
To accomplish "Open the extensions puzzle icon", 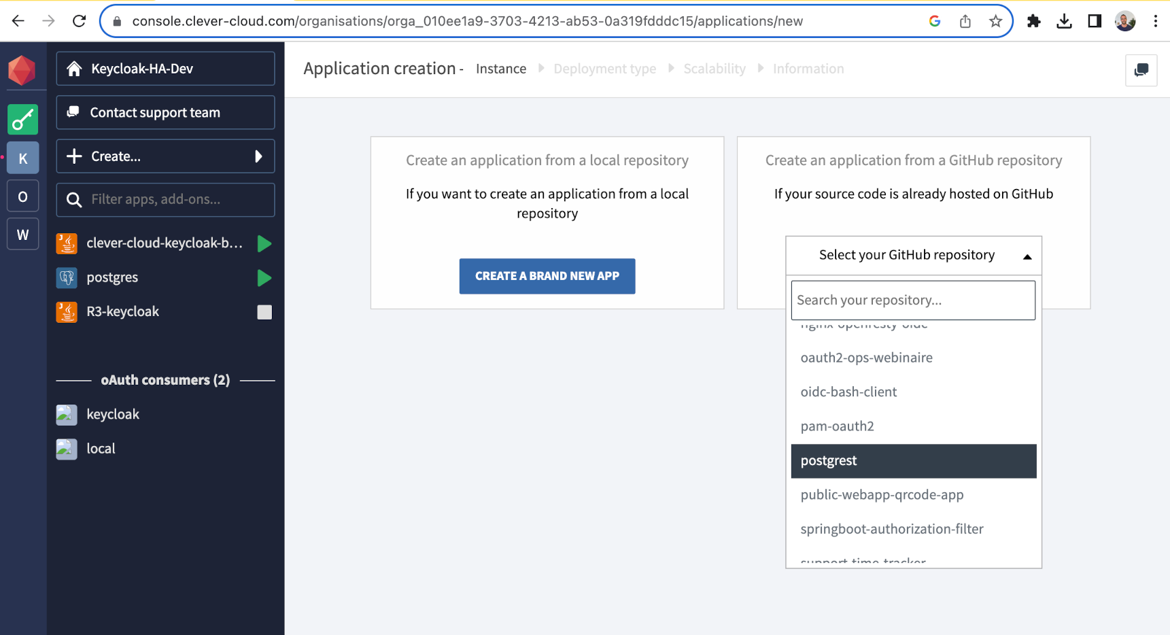I will tap(1034, 21).
